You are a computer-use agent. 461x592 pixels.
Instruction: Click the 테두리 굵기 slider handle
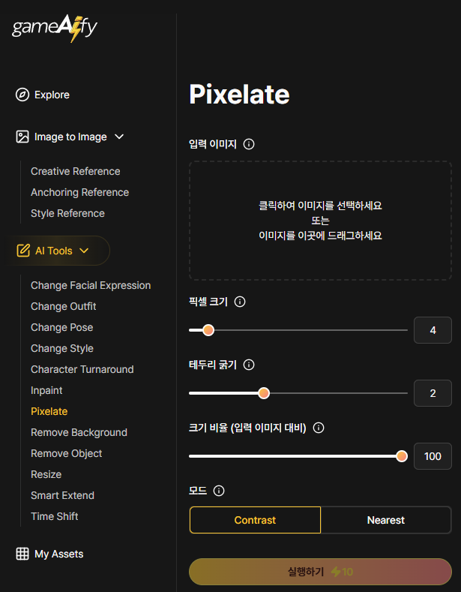coord(264,393)
